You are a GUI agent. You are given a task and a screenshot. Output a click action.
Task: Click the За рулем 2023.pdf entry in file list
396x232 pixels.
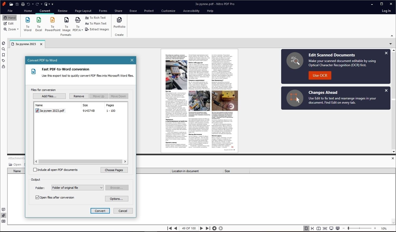point(52,110)
